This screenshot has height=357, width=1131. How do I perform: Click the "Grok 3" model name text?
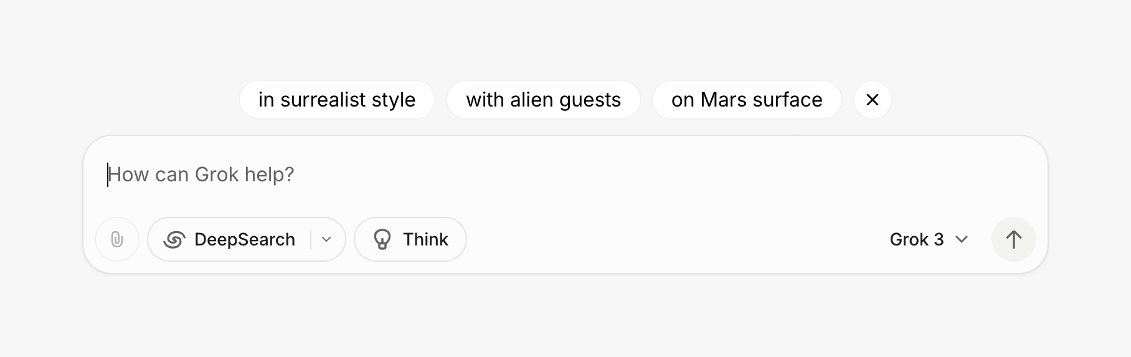tap(917, 239)
